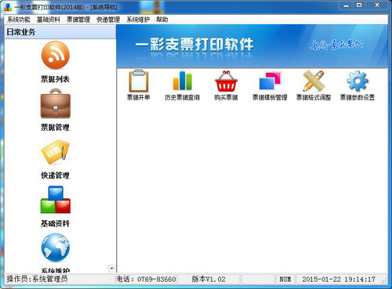Screen dimensions: 392x289
Task: Click 版本V1.02 status entry
Action: tap(209, 279)
